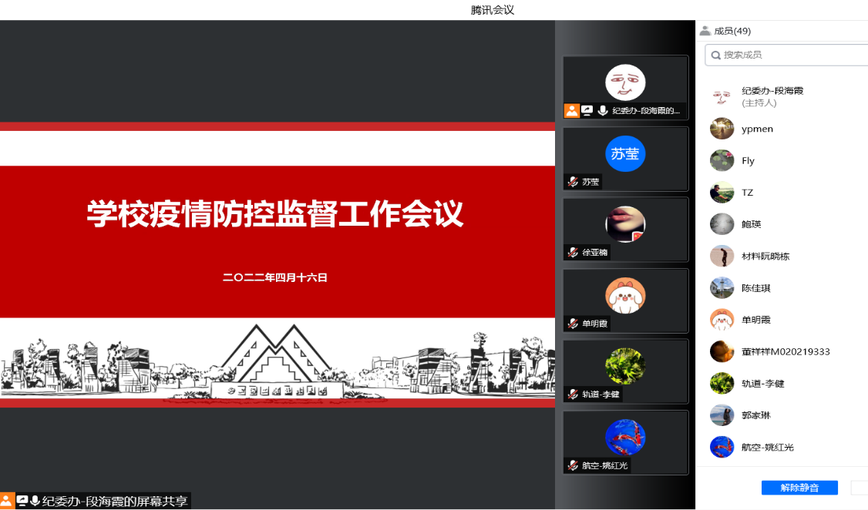
Task: Click the microphone icon on 段海霞's video tile
Action: 602,111
